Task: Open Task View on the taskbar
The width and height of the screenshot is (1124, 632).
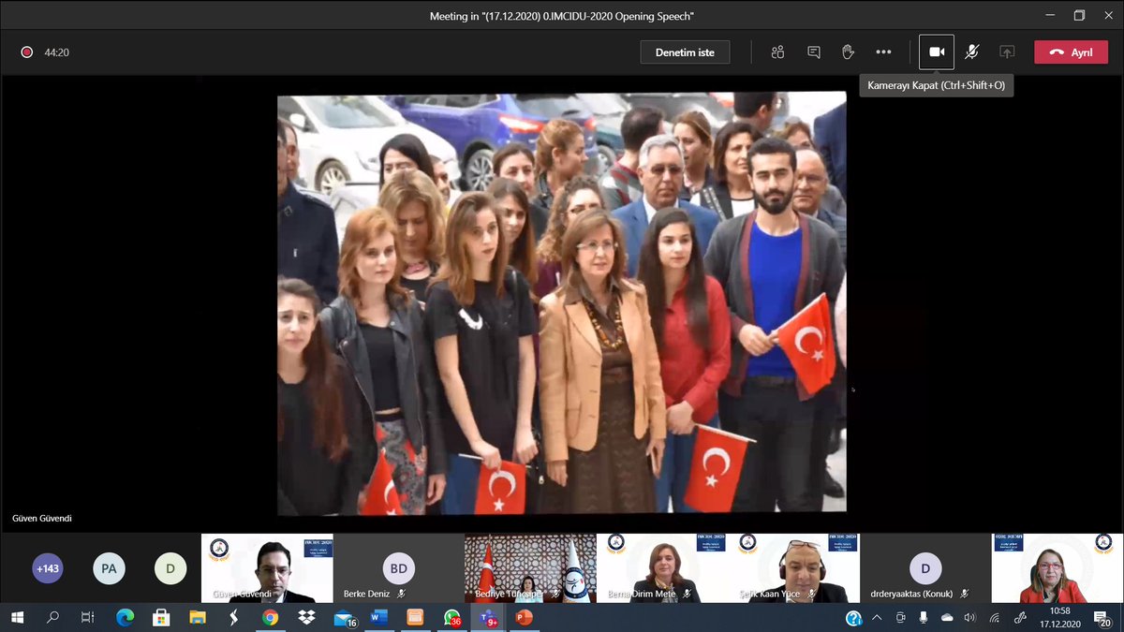Action: pos(87,618)
